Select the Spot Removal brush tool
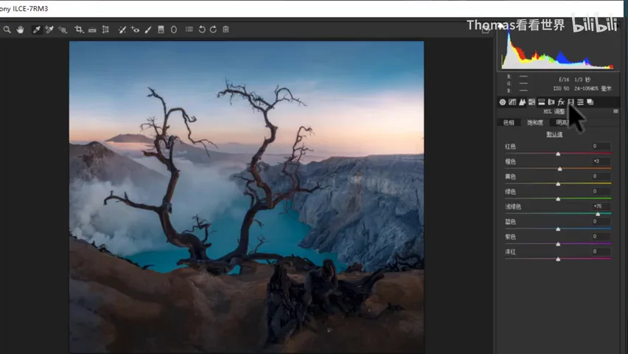 pyautogui.click(x=122, y=29)
